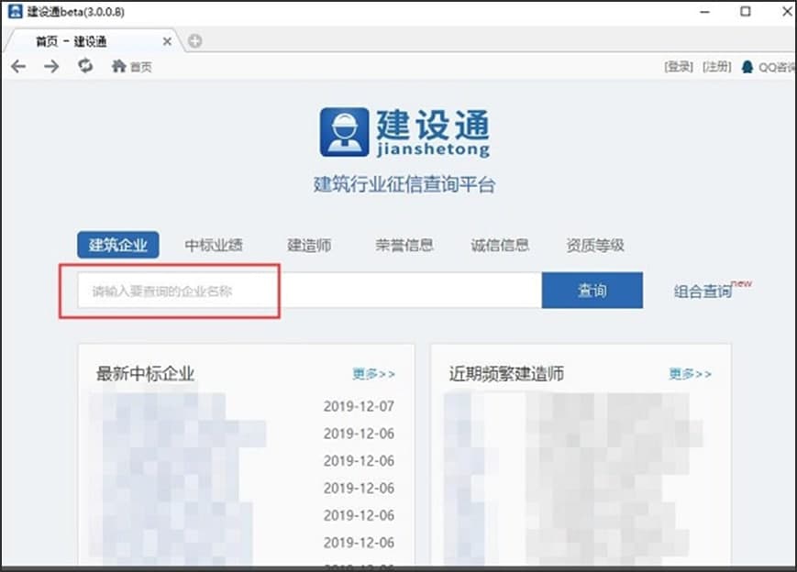Click the 建设通 app icon in the title bar
This screenshot has height=572, width=797.
coord(16,11)
